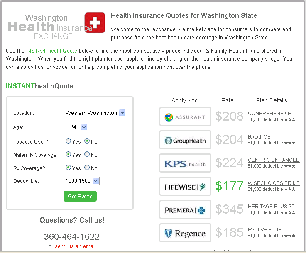The height and width of the screenshot is (253, 306).
Task: Click the send us an email link
Action: click(x=75, y=246)
